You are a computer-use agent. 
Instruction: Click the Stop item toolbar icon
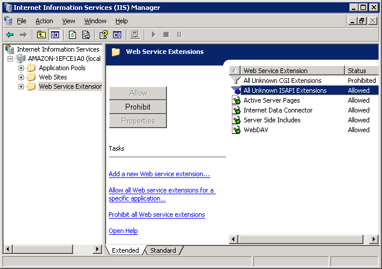tap(166, 35)
